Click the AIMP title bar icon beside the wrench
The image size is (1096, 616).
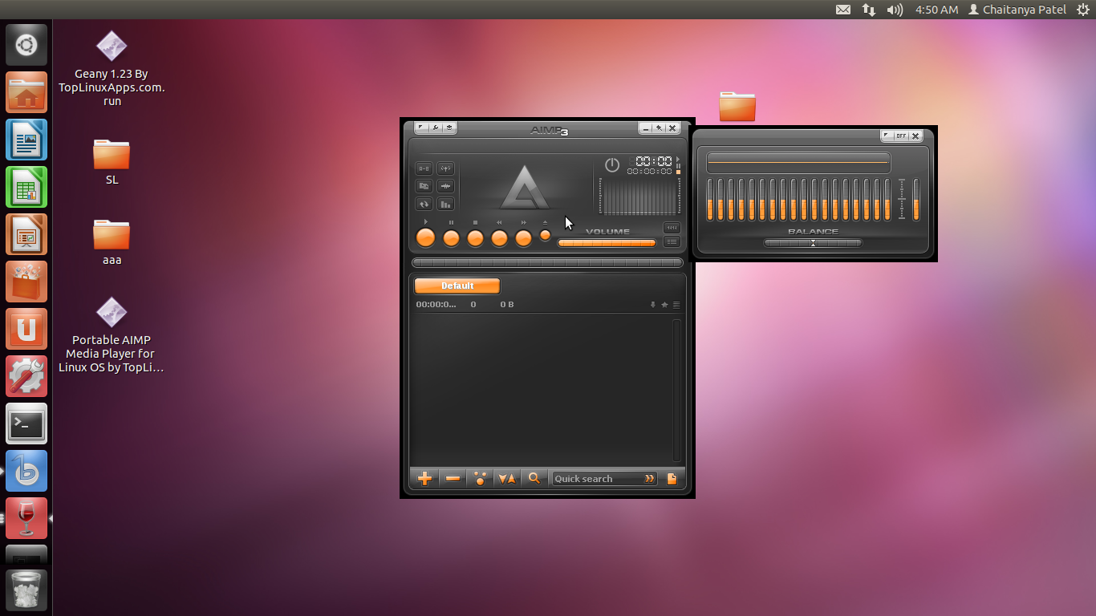point(449,128)
